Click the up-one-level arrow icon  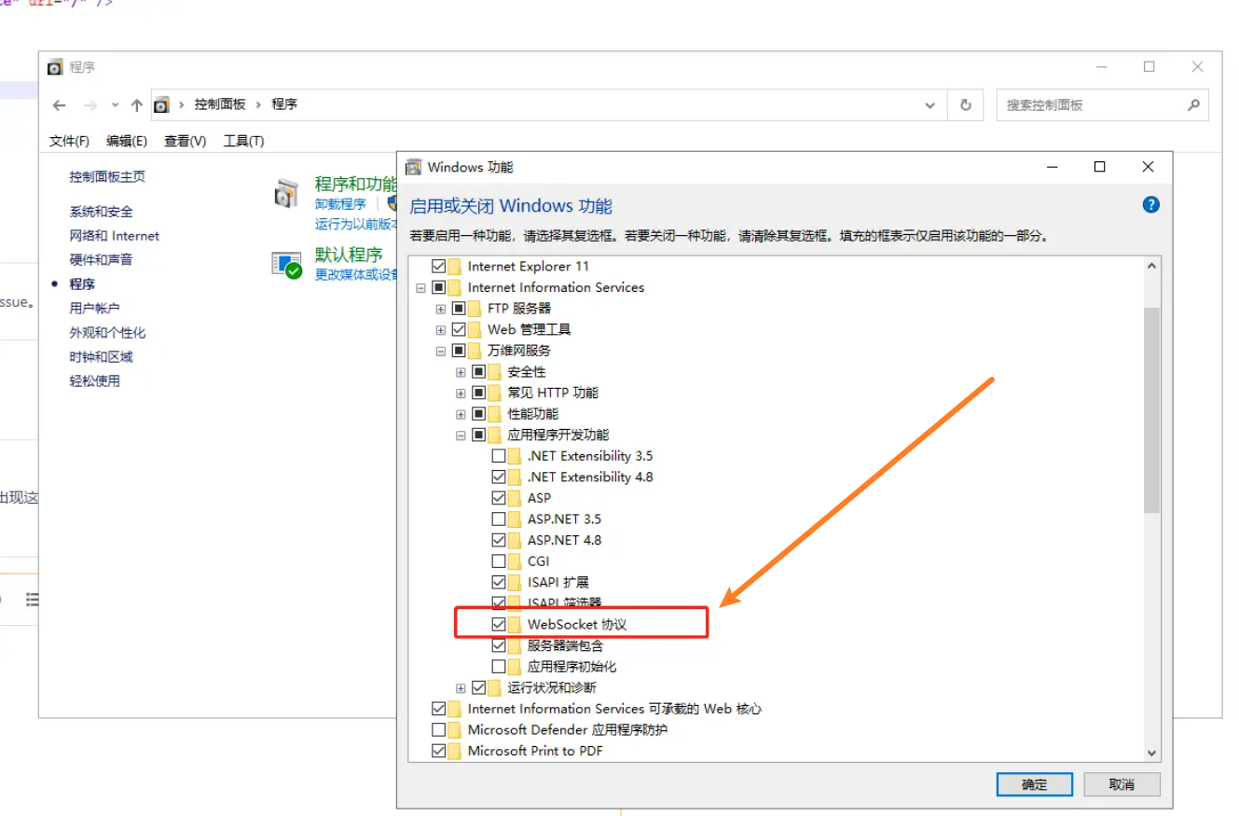(137, 105)
